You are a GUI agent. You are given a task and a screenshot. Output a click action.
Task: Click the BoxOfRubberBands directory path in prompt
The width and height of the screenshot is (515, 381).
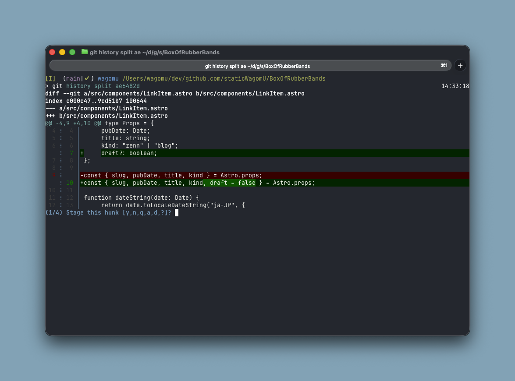coord(224,79)
